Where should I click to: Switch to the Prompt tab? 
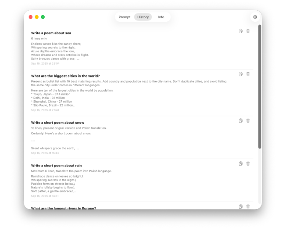125,17
